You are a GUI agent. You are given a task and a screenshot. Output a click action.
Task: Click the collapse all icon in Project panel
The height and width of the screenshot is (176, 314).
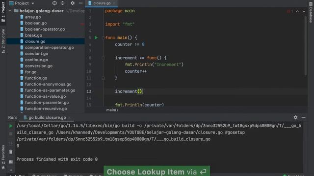(x=63, y=3)
